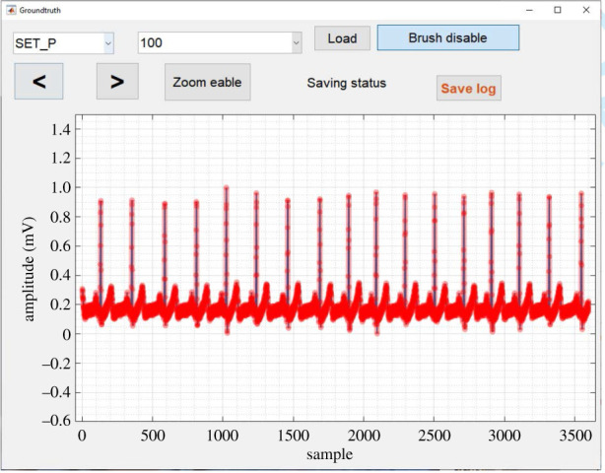Click the orange Save log button
This screenshot has height=473, width=605.
tap(468, 89)
